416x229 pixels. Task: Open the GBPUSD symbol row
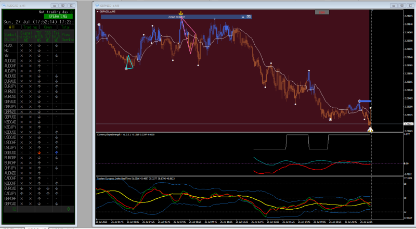[x=39, y=117]
